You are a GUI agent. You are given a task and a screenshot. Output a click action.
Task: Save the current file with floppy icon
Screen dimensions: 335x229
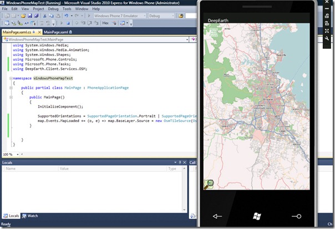[30, 16]
